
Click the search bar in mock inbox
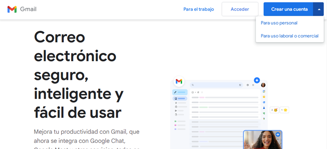point(216,85)
